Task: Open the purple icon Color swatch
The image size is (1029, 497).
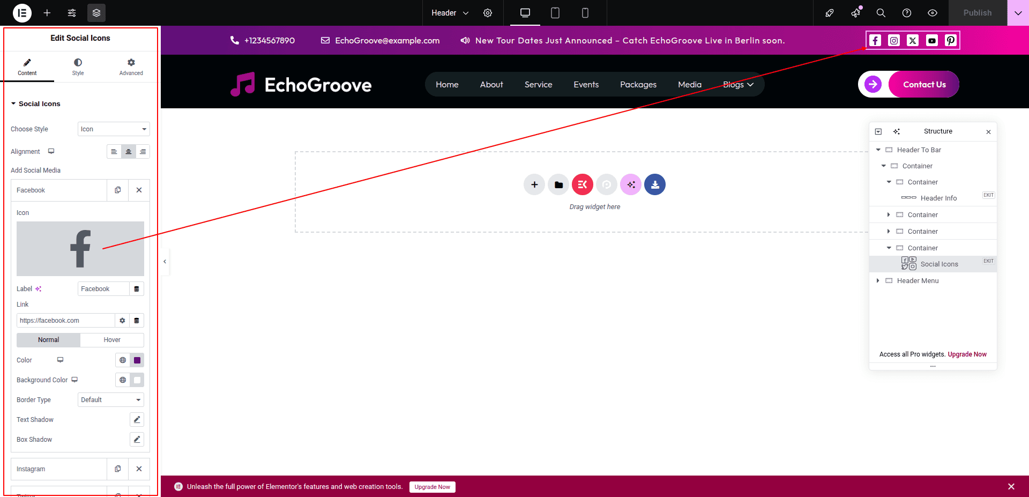Action: (x=137, y=360)
